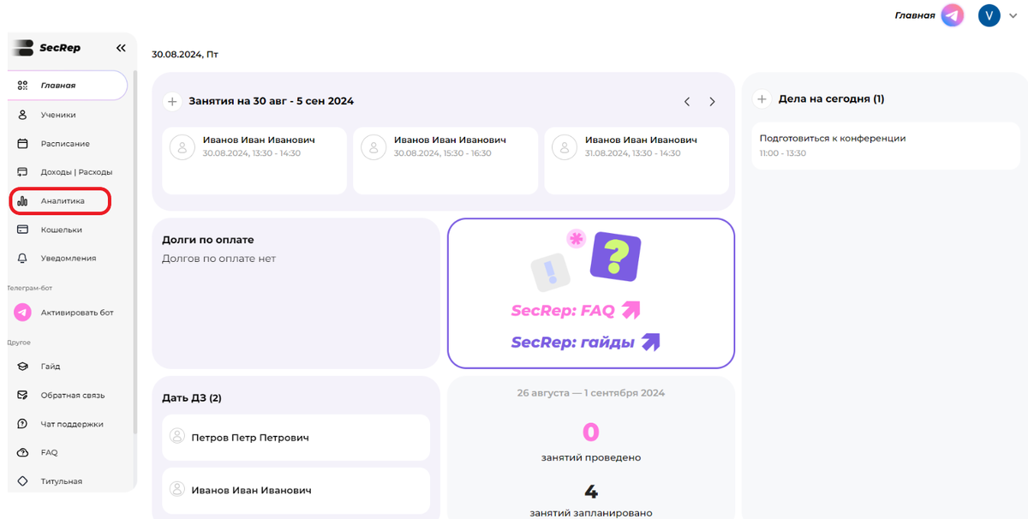Expand the user account dropdown arrow
Image resolution: width=1028 pixels, height=519 pixels.
click(1012, 15)
